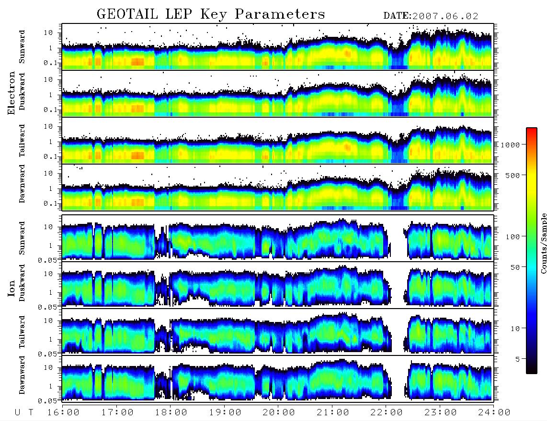Select the Electron 'Tailward' panel label

pyautogui.click(x=22, y=141)
